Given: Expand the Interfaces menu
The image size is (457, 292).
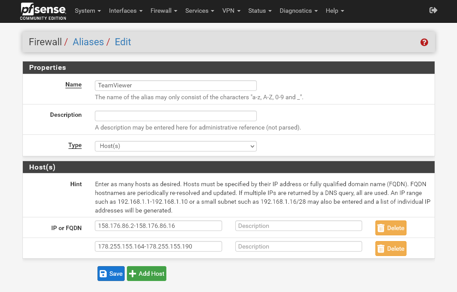Looking at the screenshot, I should (x=126, y=11).
